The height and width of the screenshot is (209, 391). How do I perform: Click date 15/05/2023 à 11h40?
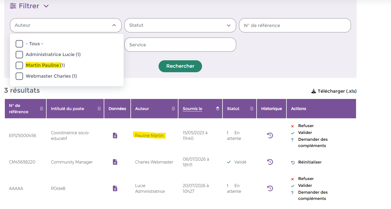[195, 136]
